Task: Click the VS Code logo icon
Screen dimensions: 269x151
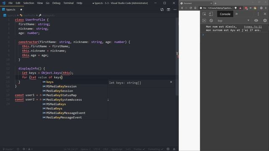Action: click(4, 3)
